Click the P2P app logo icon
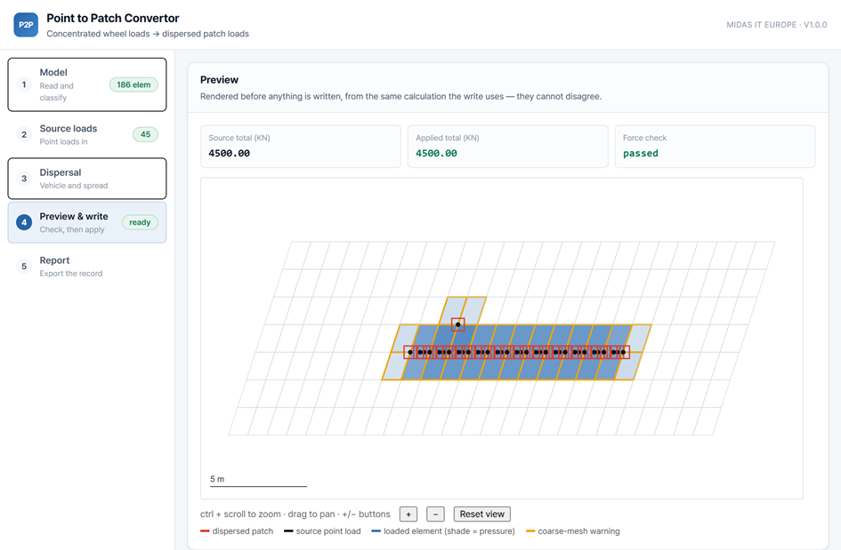The height and width of the screenshot is (550, 841). pos(26,25)
